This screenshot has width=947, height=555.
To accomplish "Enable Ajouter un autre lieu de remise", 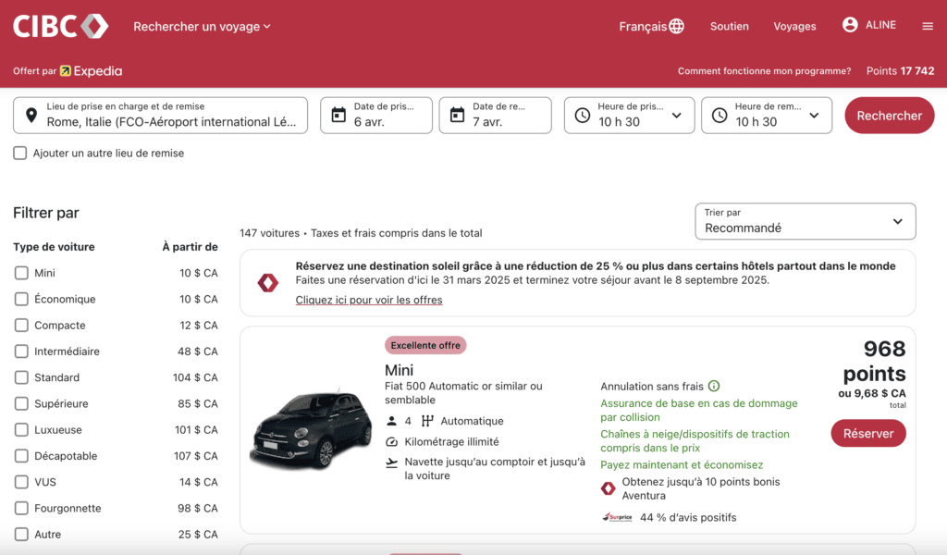I will [x=20, y=153].
